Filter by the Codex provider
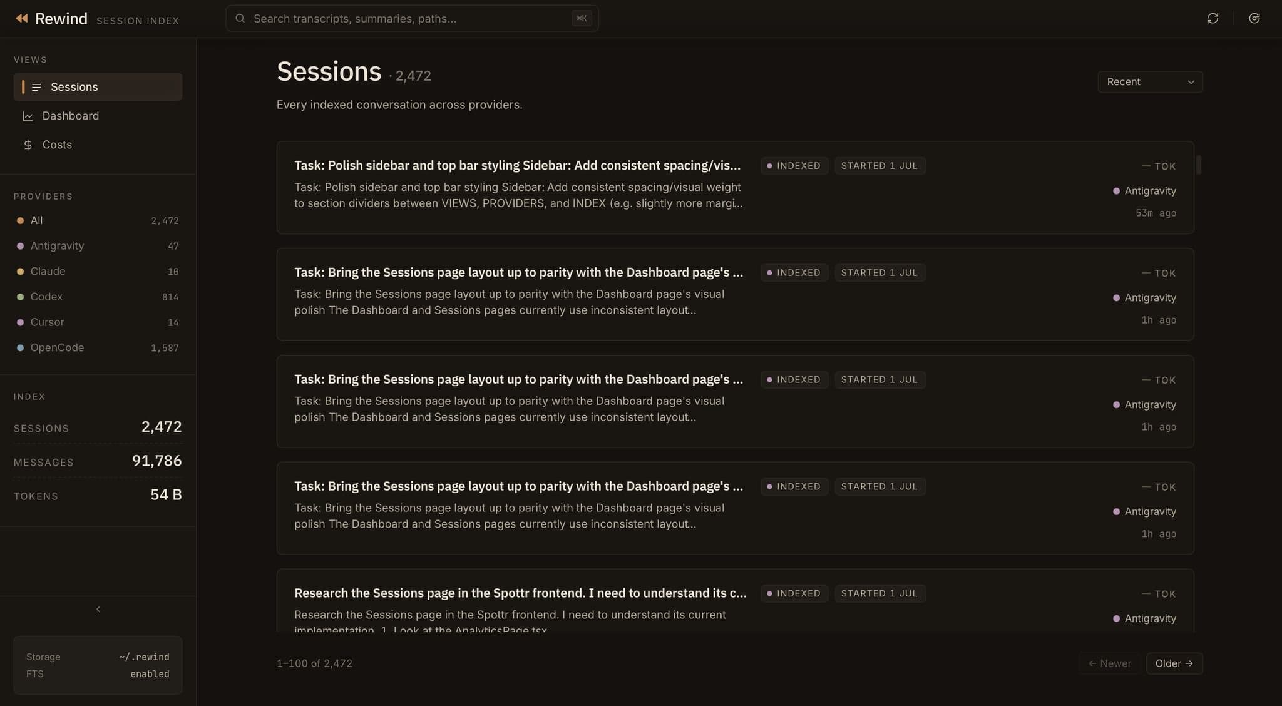The height and width of the screenshot is (706, 1282). (98, 297)
